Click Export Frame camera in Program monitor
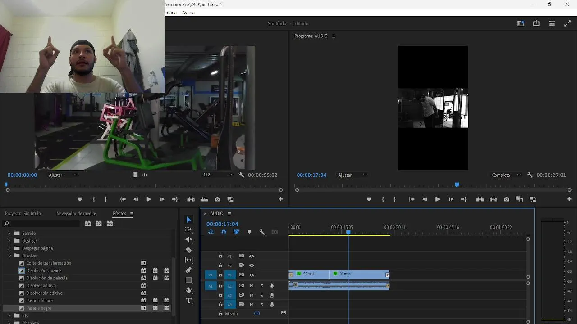The width and height of the screenshot is (577, 324). (x=506, y=199)
